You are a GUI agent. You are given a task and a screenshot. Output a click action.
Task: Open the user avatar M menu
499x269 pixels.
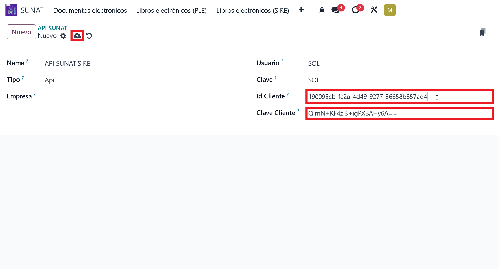pyautogui.click(x=389, y=10)
